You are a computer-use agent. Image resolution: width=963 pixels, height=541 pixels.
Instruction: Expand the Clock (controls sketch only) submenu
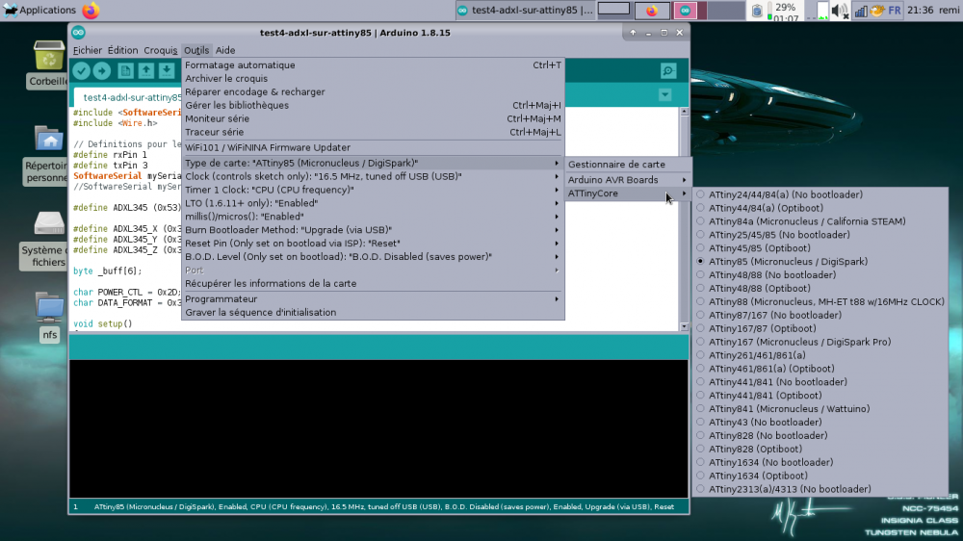(373, 177)
